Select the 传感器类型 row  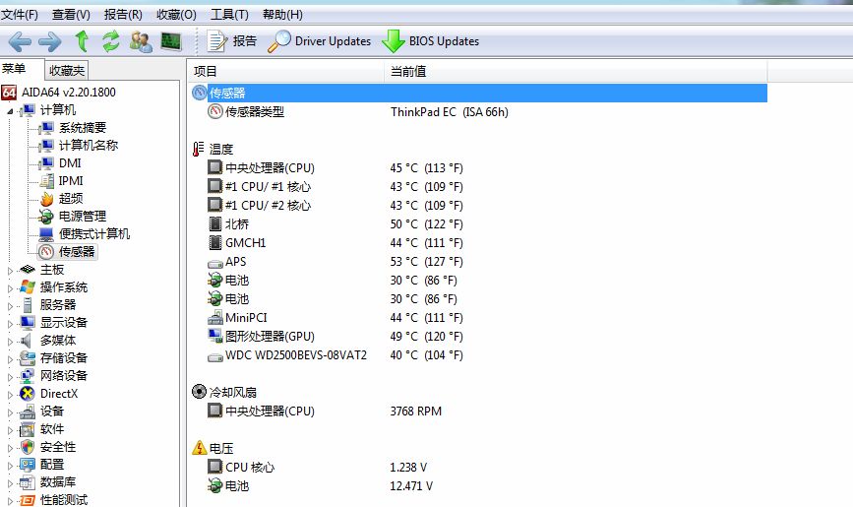coord(479,112)
